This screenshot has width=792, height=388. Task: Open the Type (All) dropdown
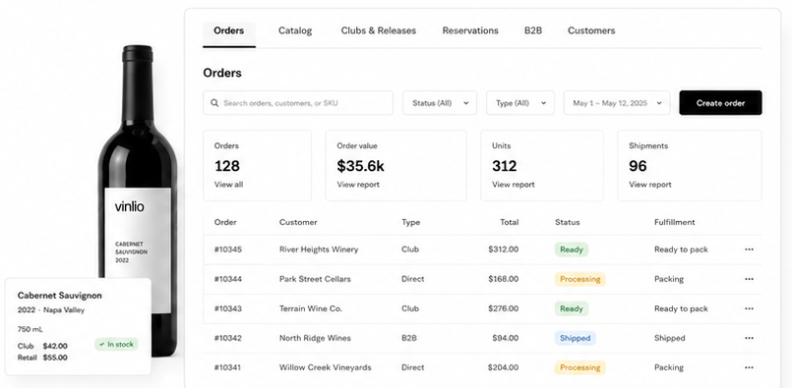(520, 103)
